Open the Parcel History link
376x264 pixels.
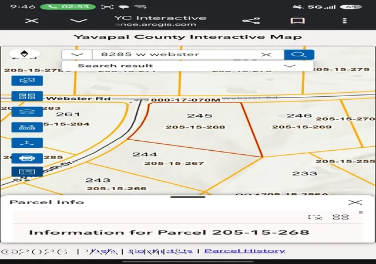[x=244, y=251]
